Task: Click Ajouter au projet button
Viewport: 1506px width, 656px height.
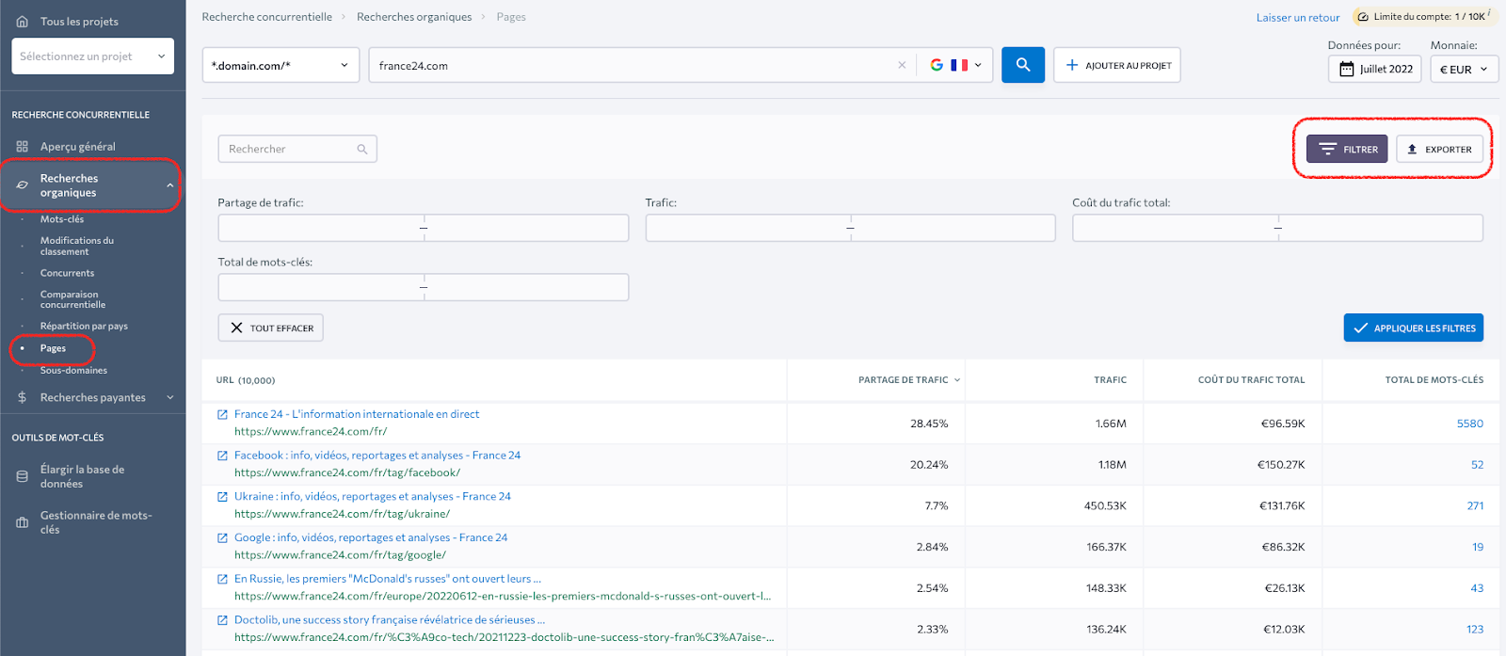Action: pyautogui.click(x=1117, y=65)
